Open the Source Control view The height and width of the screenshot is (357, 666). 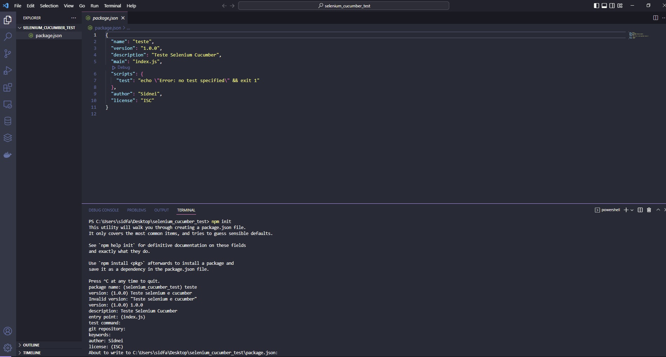8,54
